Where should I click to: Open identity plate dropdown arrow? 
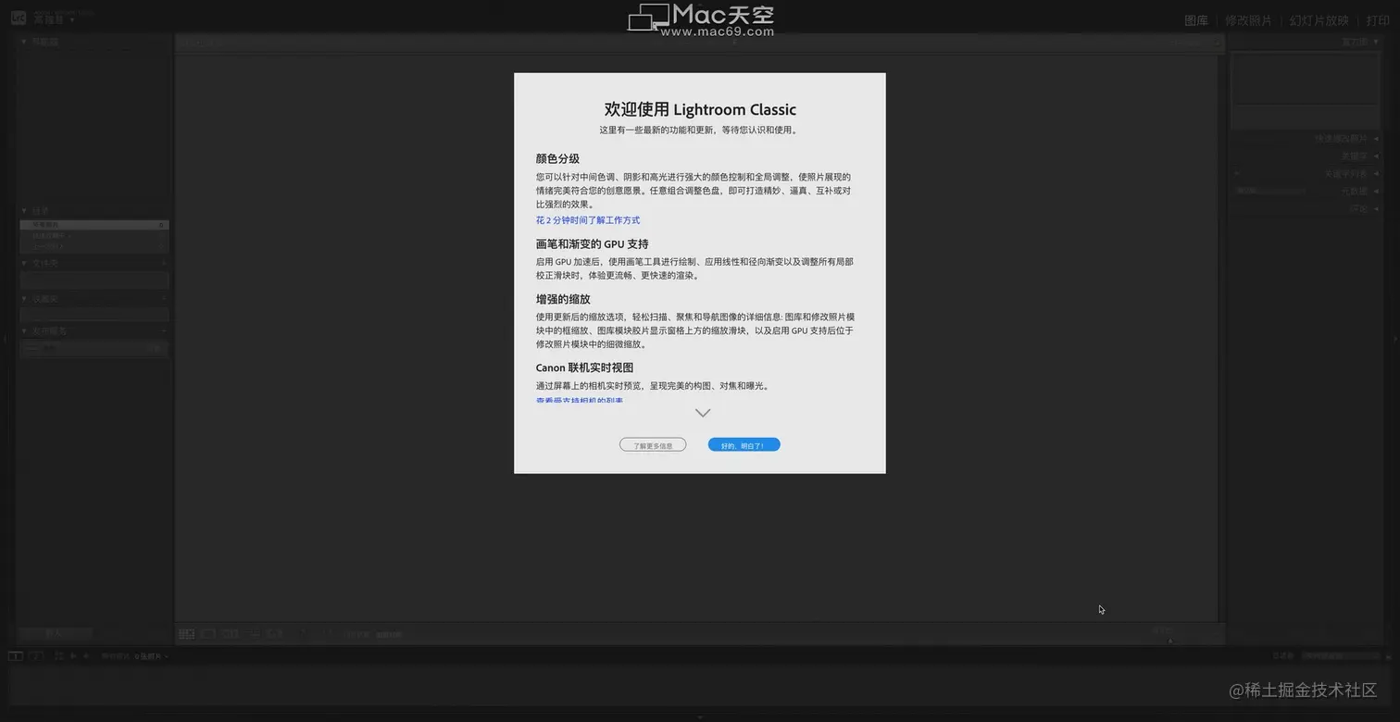point(72,20)
